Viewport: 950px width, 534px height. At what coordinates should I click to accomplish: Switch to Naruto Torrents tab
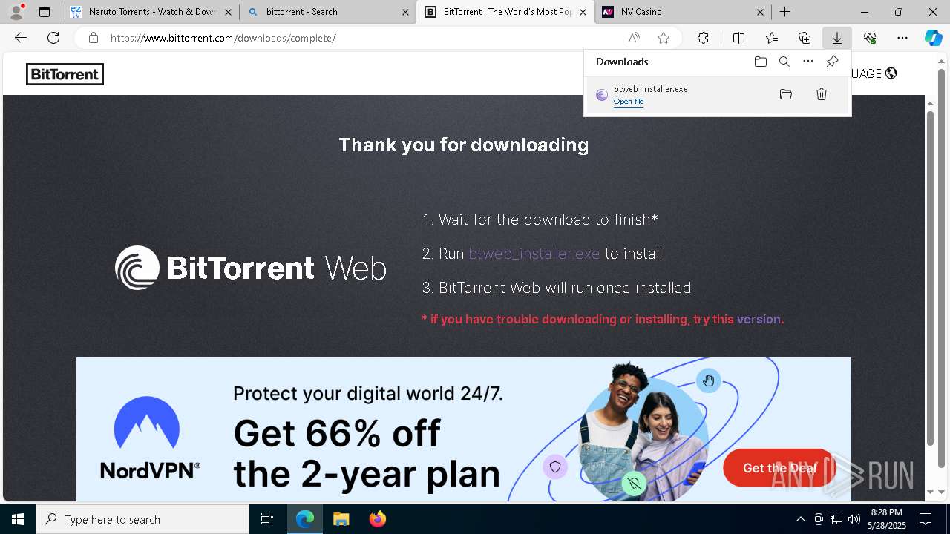click(x=151, y=12)
